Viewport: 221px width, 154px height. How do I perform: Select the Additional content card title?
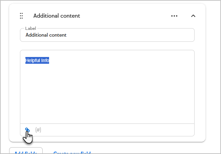(57, 16)
